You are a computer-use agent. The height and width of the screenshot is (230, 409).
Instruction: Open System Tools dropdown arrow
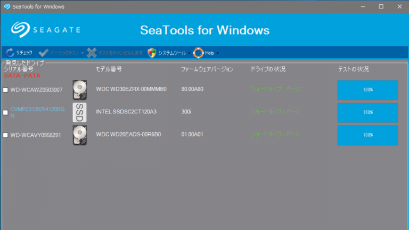[x=189, y=53]
